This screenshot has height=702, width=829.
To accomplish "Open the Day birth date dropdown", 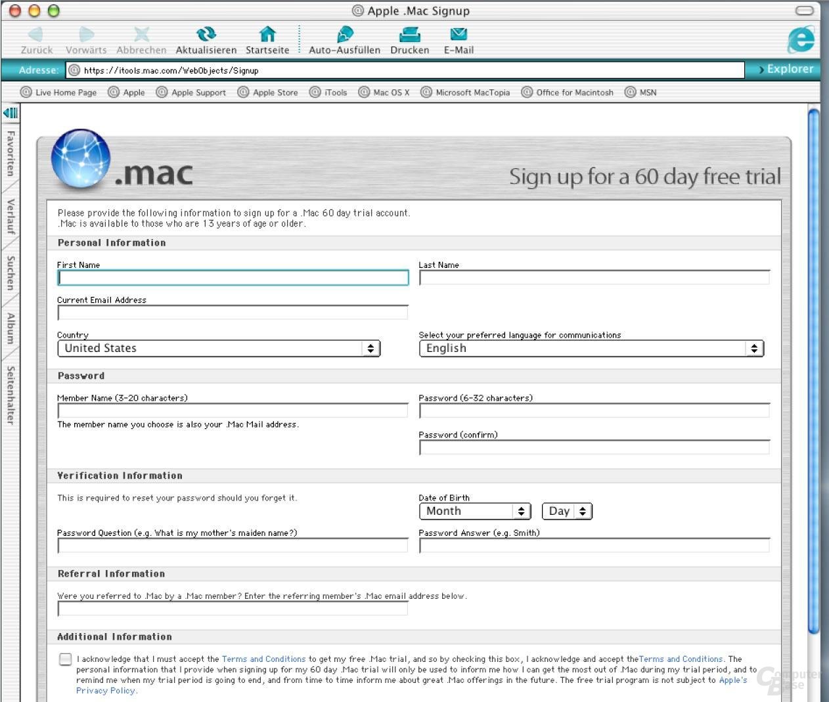I will [567, 511].
